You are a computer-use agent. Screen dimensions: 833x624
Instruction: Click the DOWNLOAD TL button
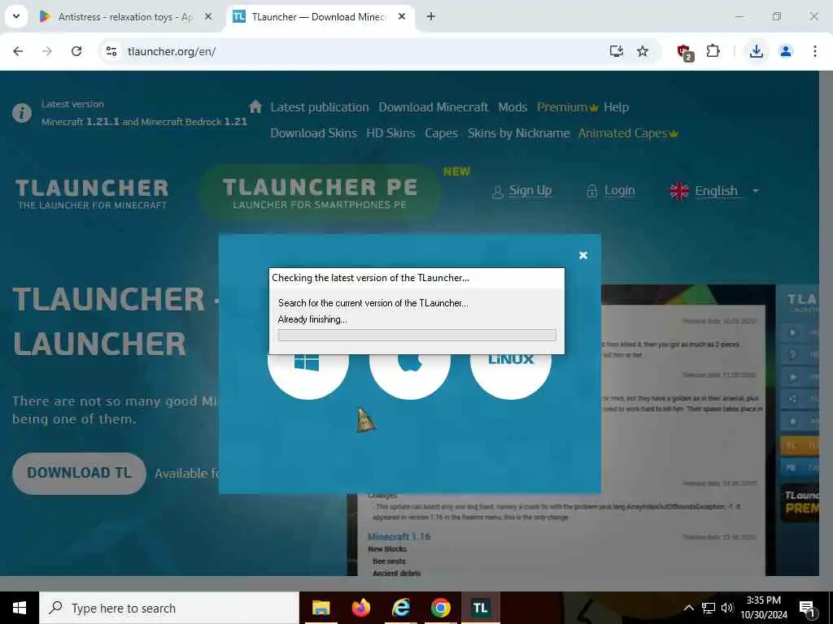tap(79, 474)
